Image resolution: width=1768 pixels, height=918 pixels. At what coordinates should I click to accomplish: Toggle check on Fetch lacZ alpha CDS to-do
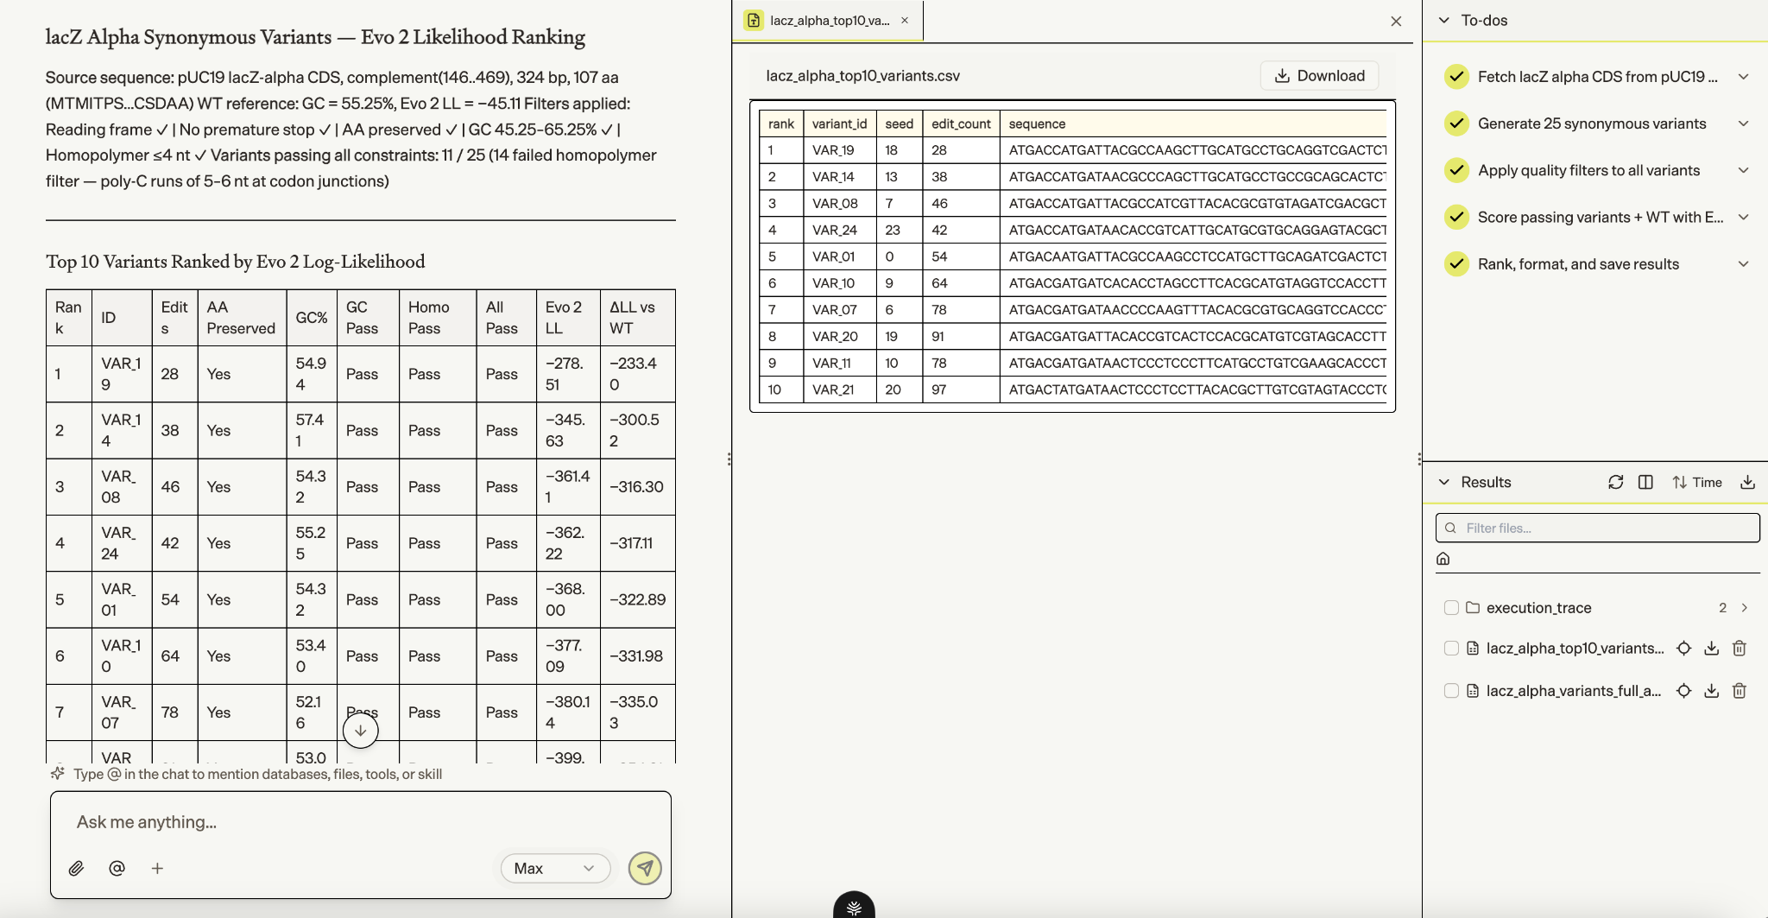tap(1457, 77)
